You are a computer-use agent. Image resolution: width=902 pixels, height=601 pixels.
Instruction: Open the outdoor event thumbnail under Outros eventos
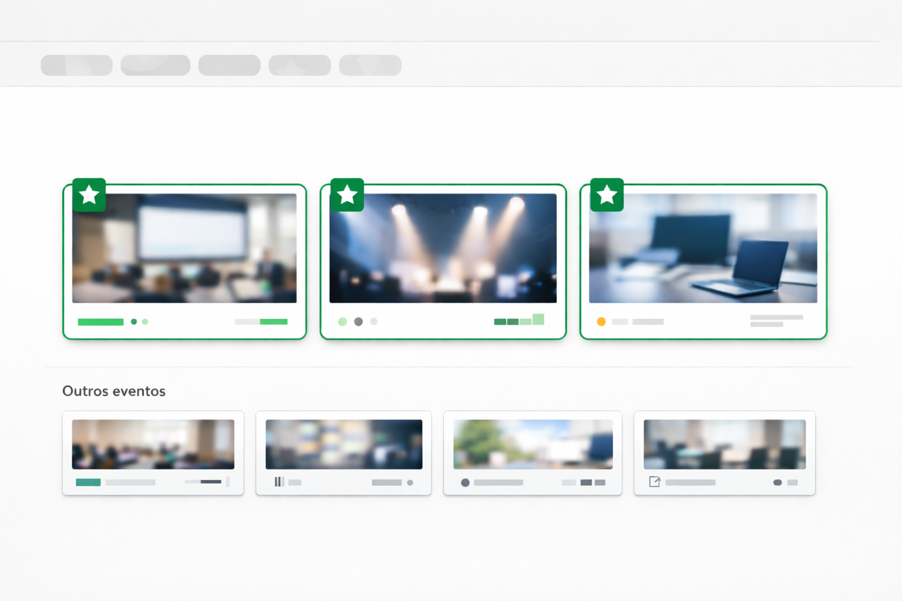(533, 444)
